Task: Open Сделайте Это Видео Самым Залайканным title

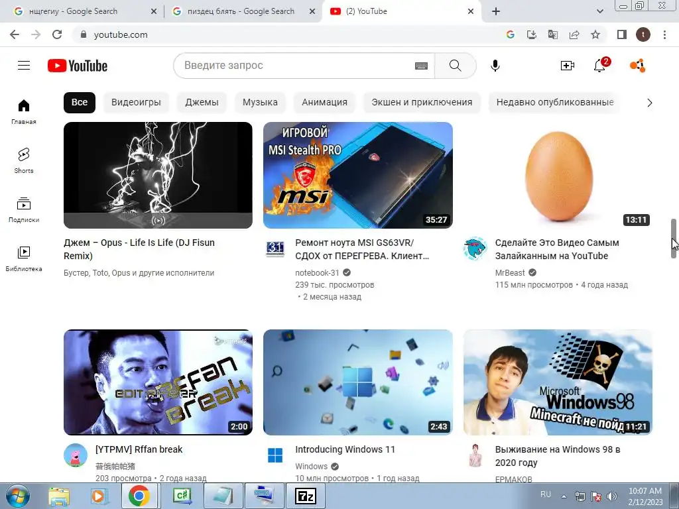Action: coord(557,249)
